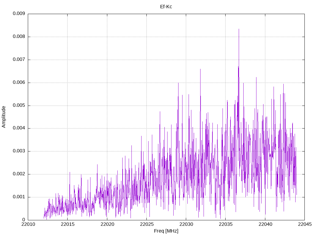Image resolution: width=313 pixels, height=235 pixels.
Task: Click y-axis tick label 0.004
Action: click(19, 128)
